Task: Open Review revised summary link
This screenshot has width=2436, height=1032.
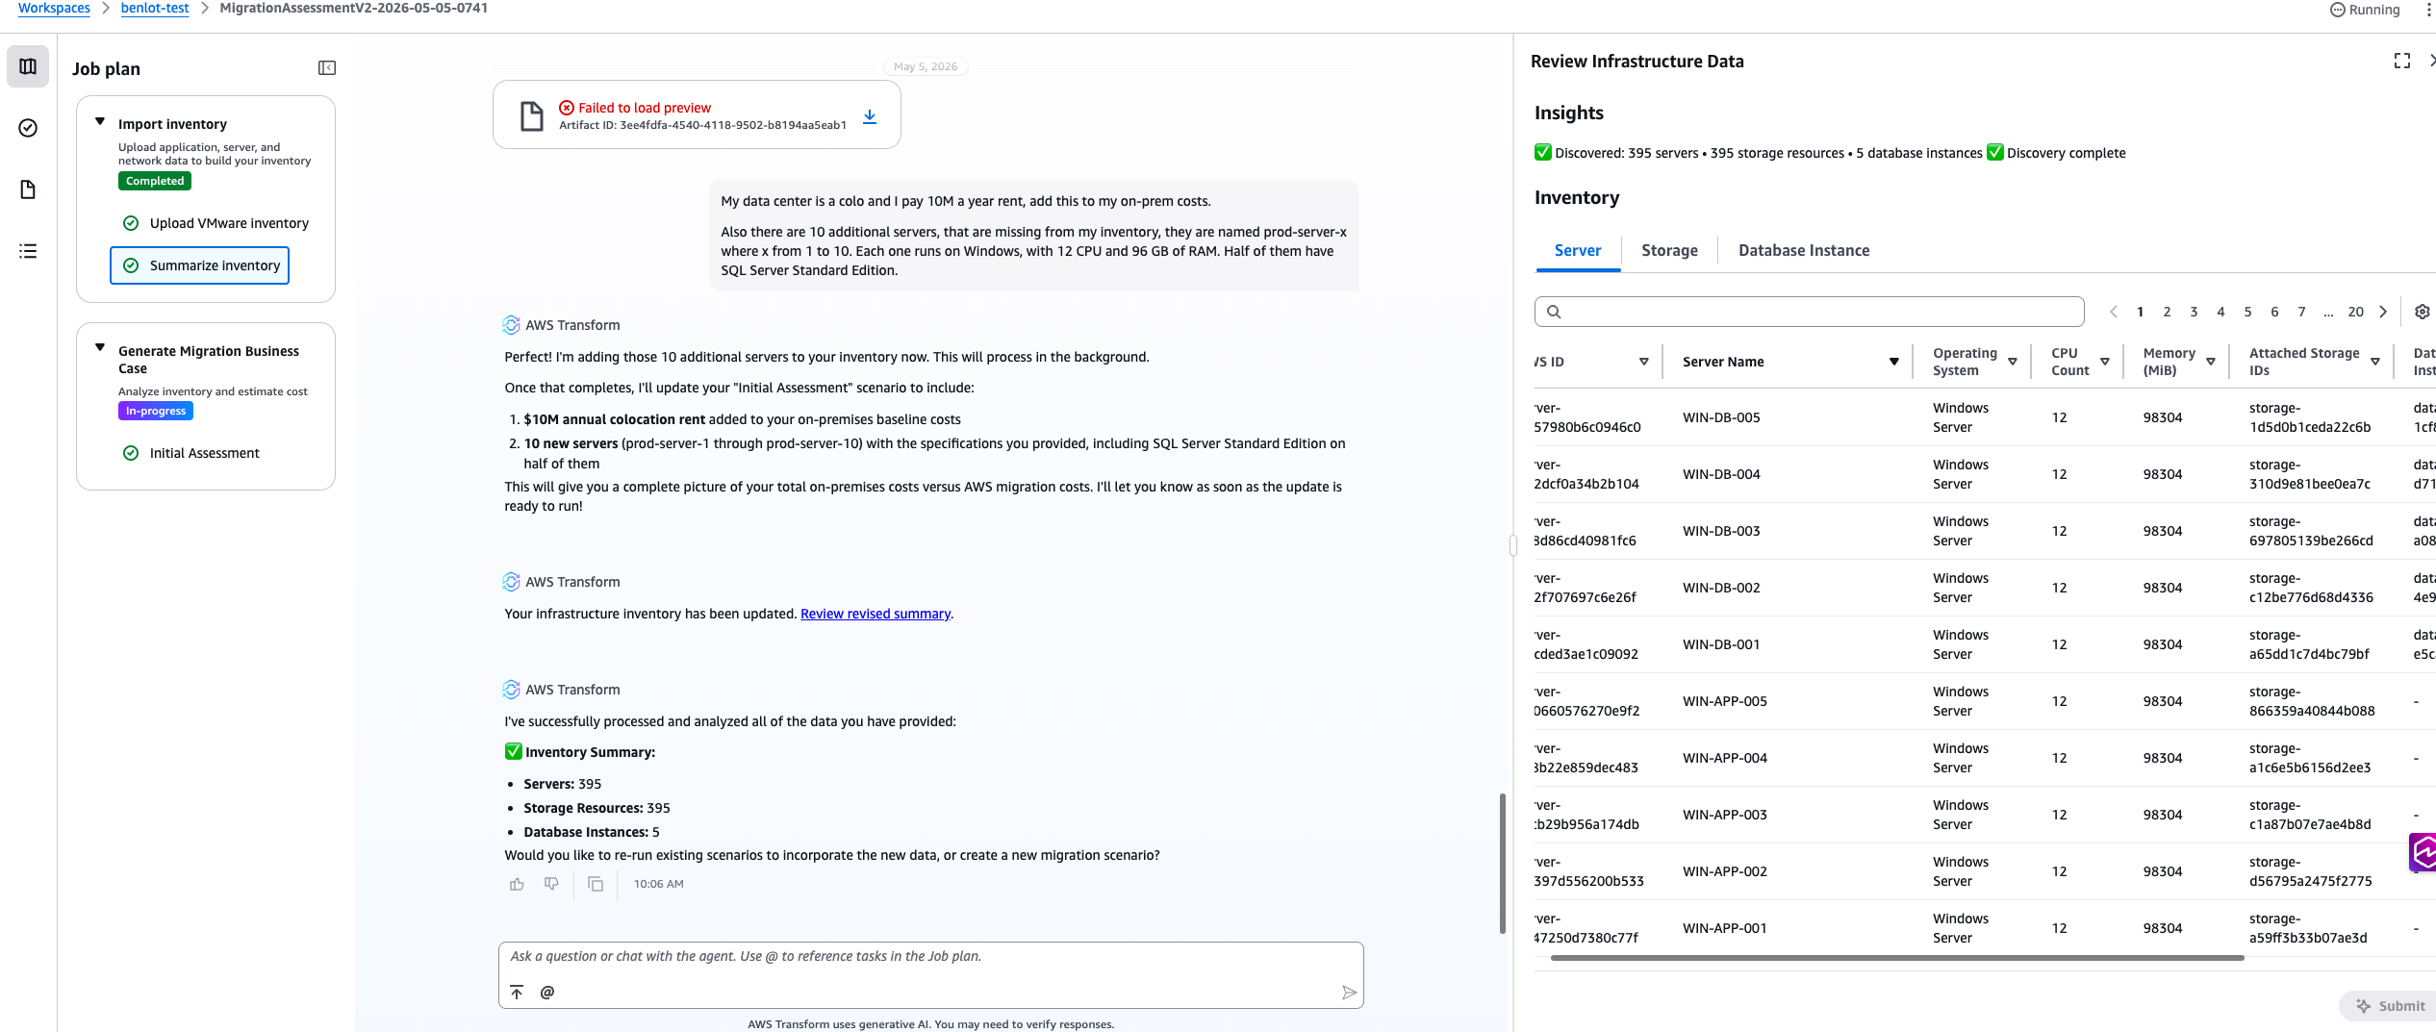Action: click(875, 614)
